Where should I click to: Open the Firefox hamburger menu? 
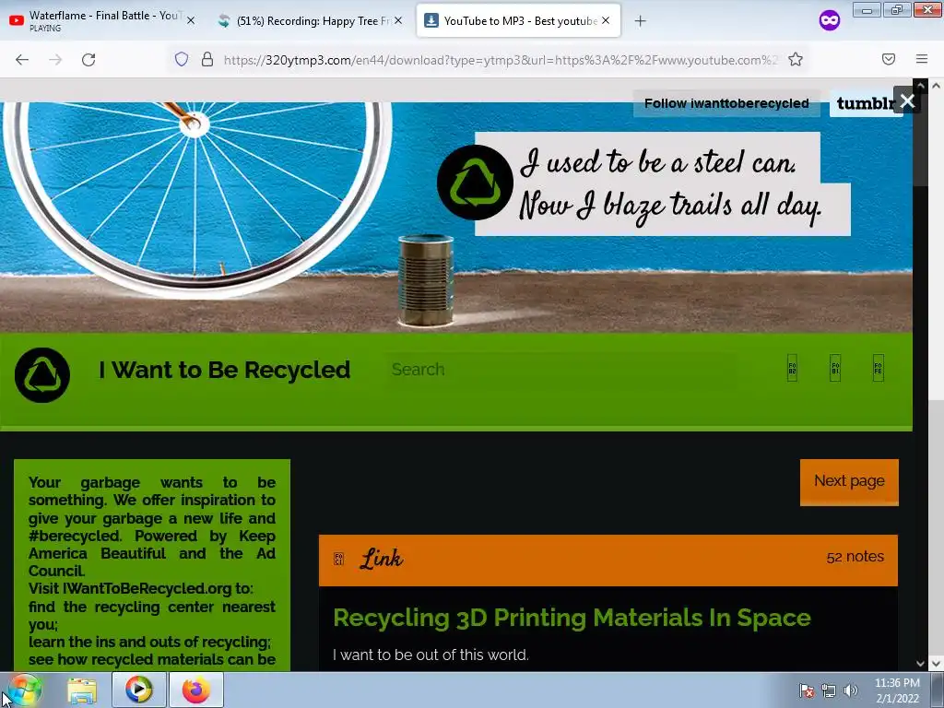922,59
